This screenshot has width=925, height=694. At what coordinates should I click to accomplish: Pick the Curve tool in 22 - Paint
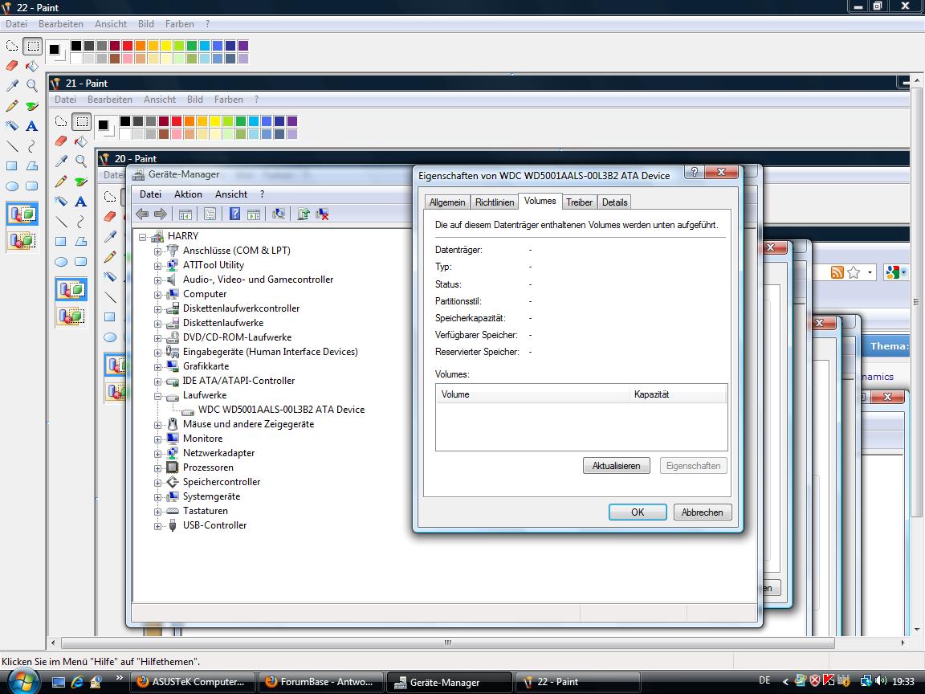point(32,146)
